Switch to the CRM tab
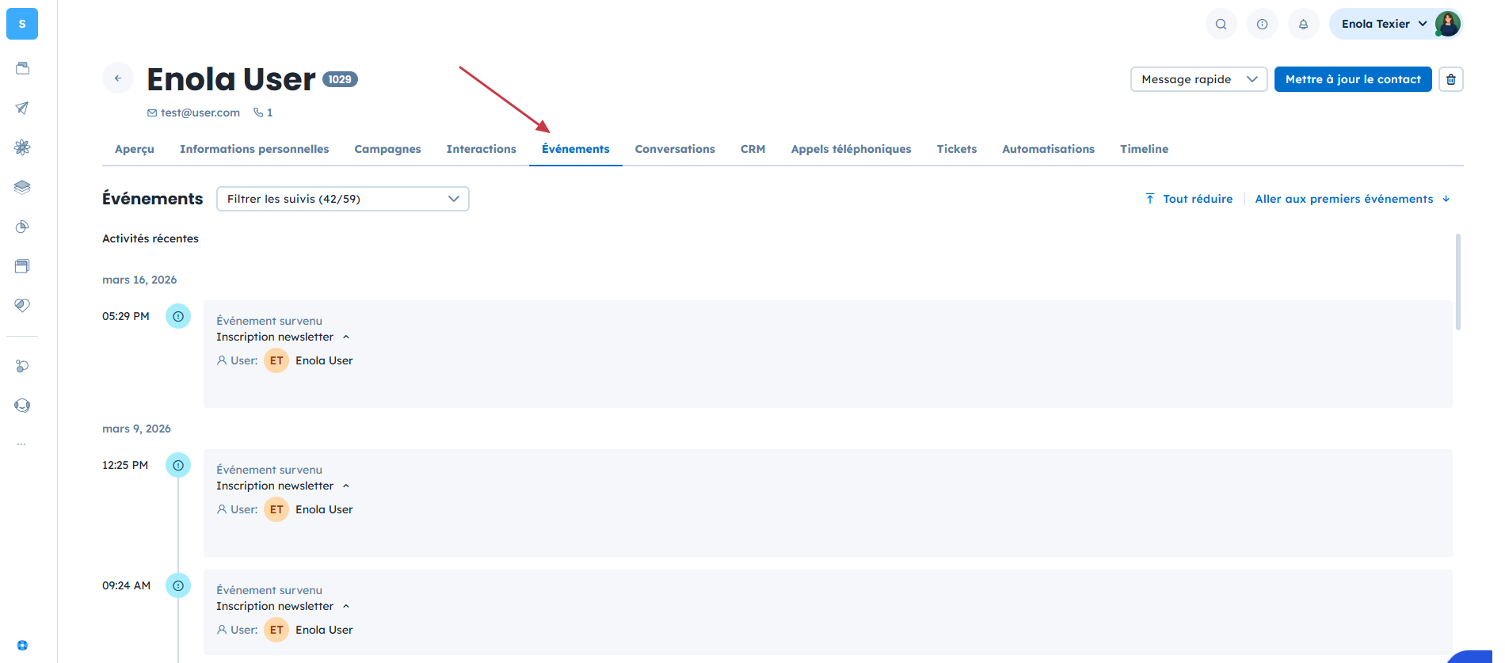This screenshot has width=1505, height=663. (753, 149)
